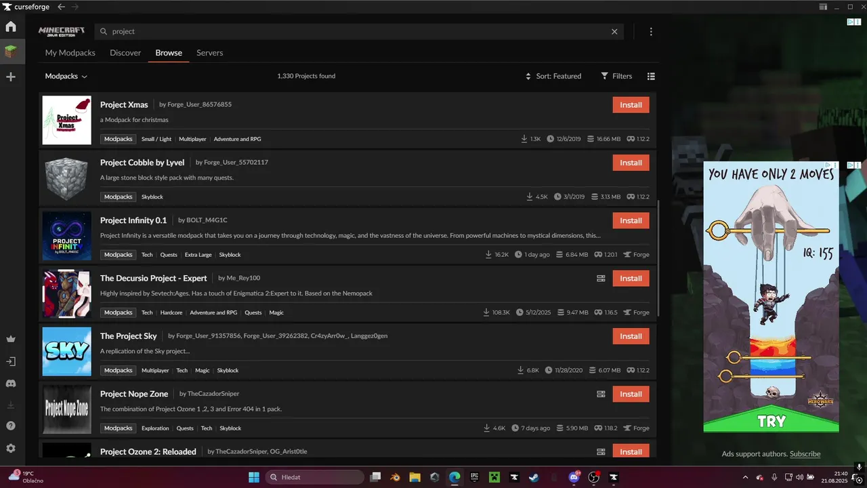Select the Minecraft grass block game icon

11,52
